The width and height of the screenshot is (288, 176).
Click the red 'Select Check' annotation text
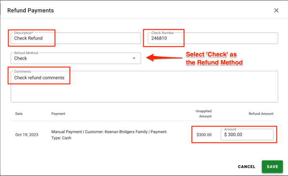[x=214, y=58]
